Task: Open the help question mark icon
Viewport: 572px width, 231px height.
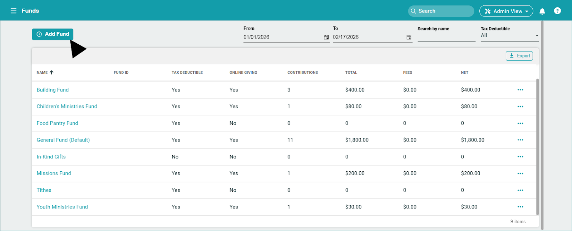Action: click(x=557, y=11)
